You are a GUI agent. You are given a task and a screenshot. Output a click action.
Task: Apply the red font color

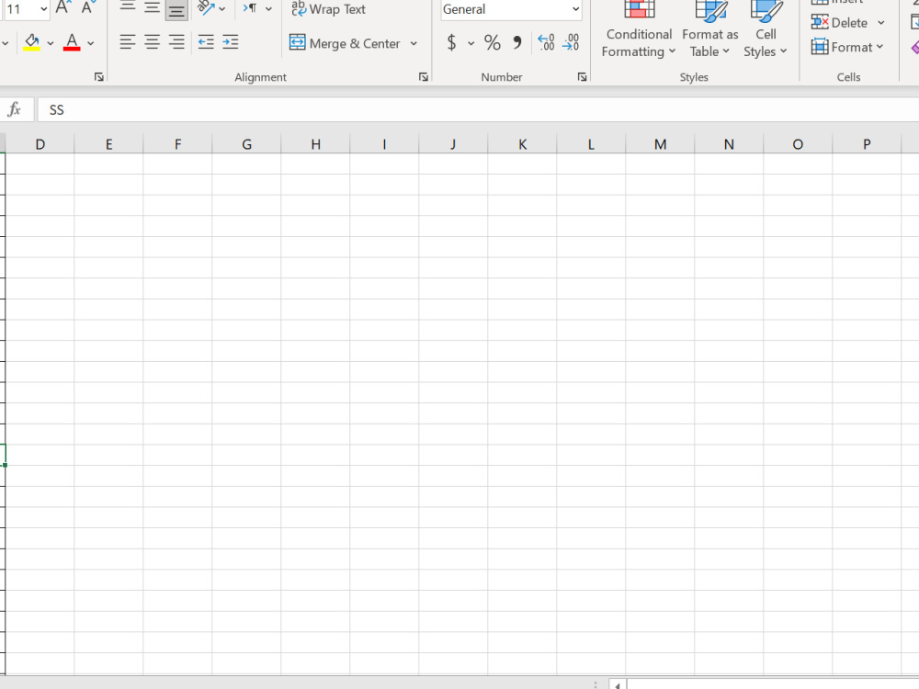coord(72,42)
